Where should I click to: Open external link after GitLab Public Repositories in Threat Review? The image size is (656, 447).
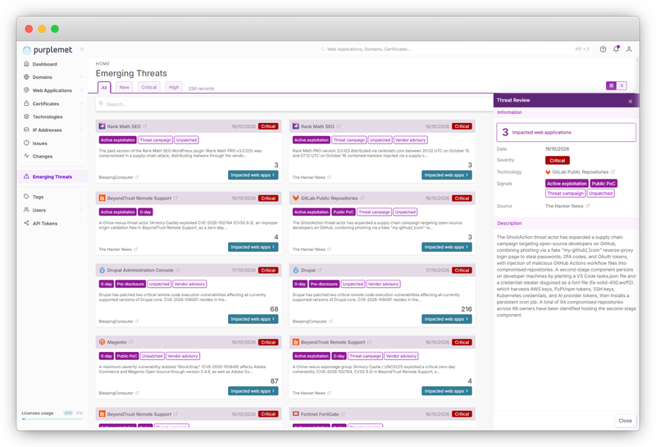tap(613, 171)
